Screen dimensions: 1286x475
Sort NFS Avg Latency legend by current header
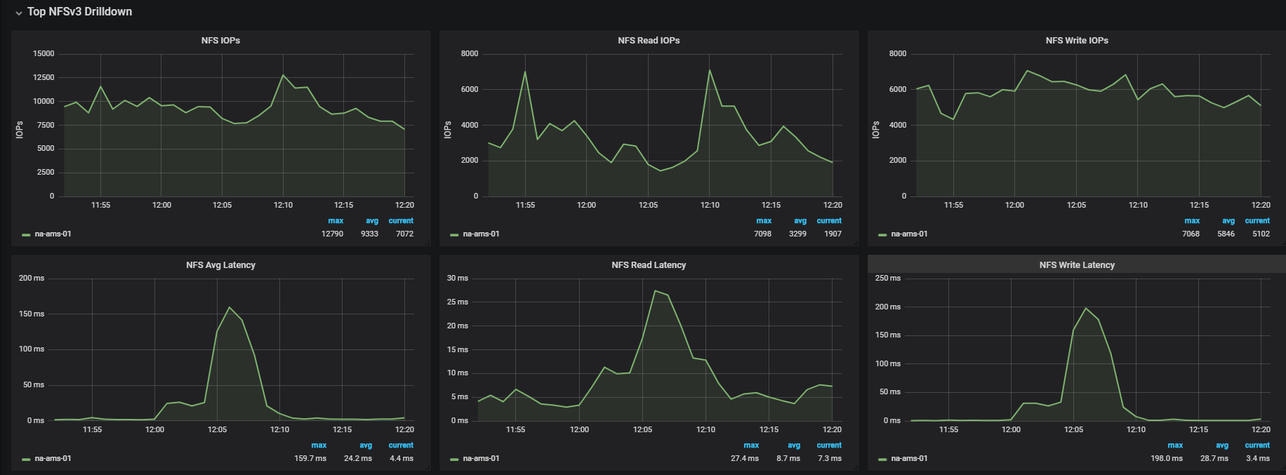point(401,446)
